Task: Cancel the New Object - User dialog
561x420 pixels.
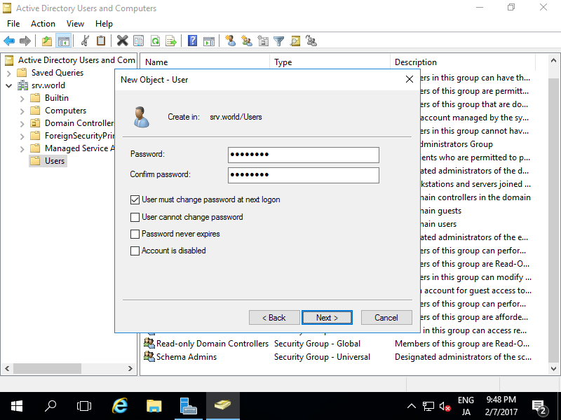Action: [x=386, y=318]
